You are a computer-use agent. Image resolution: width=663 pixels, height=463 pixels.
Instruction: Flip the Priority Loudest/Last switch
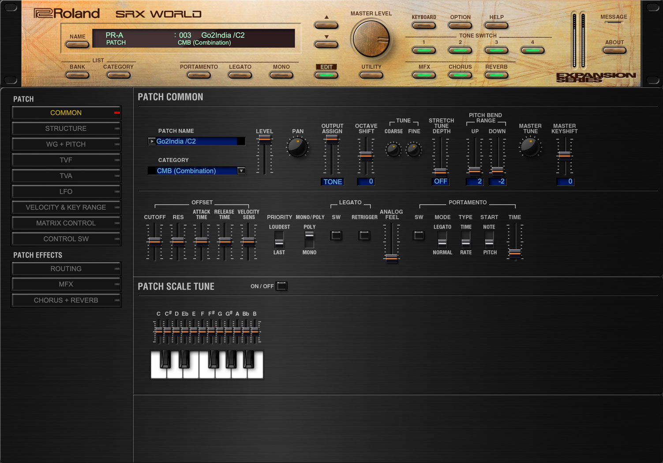pyautogui.click(x=279, y=239)
